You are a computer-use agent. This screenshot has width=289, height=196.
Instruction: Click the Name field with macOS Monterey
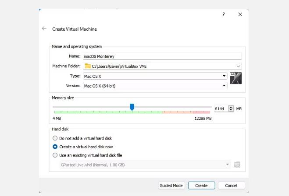click(162, 56)
